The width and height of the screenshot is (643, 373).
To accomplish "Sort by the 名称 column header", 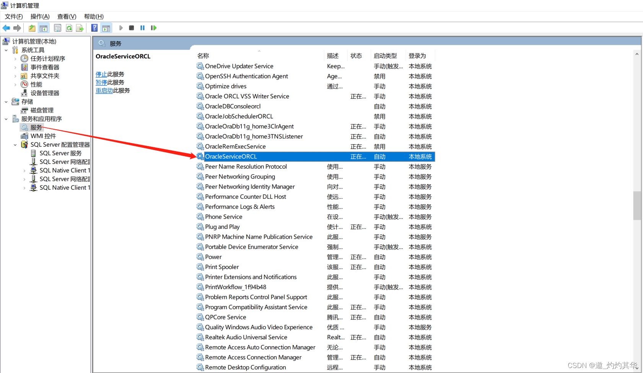I will tap(259, 56).
